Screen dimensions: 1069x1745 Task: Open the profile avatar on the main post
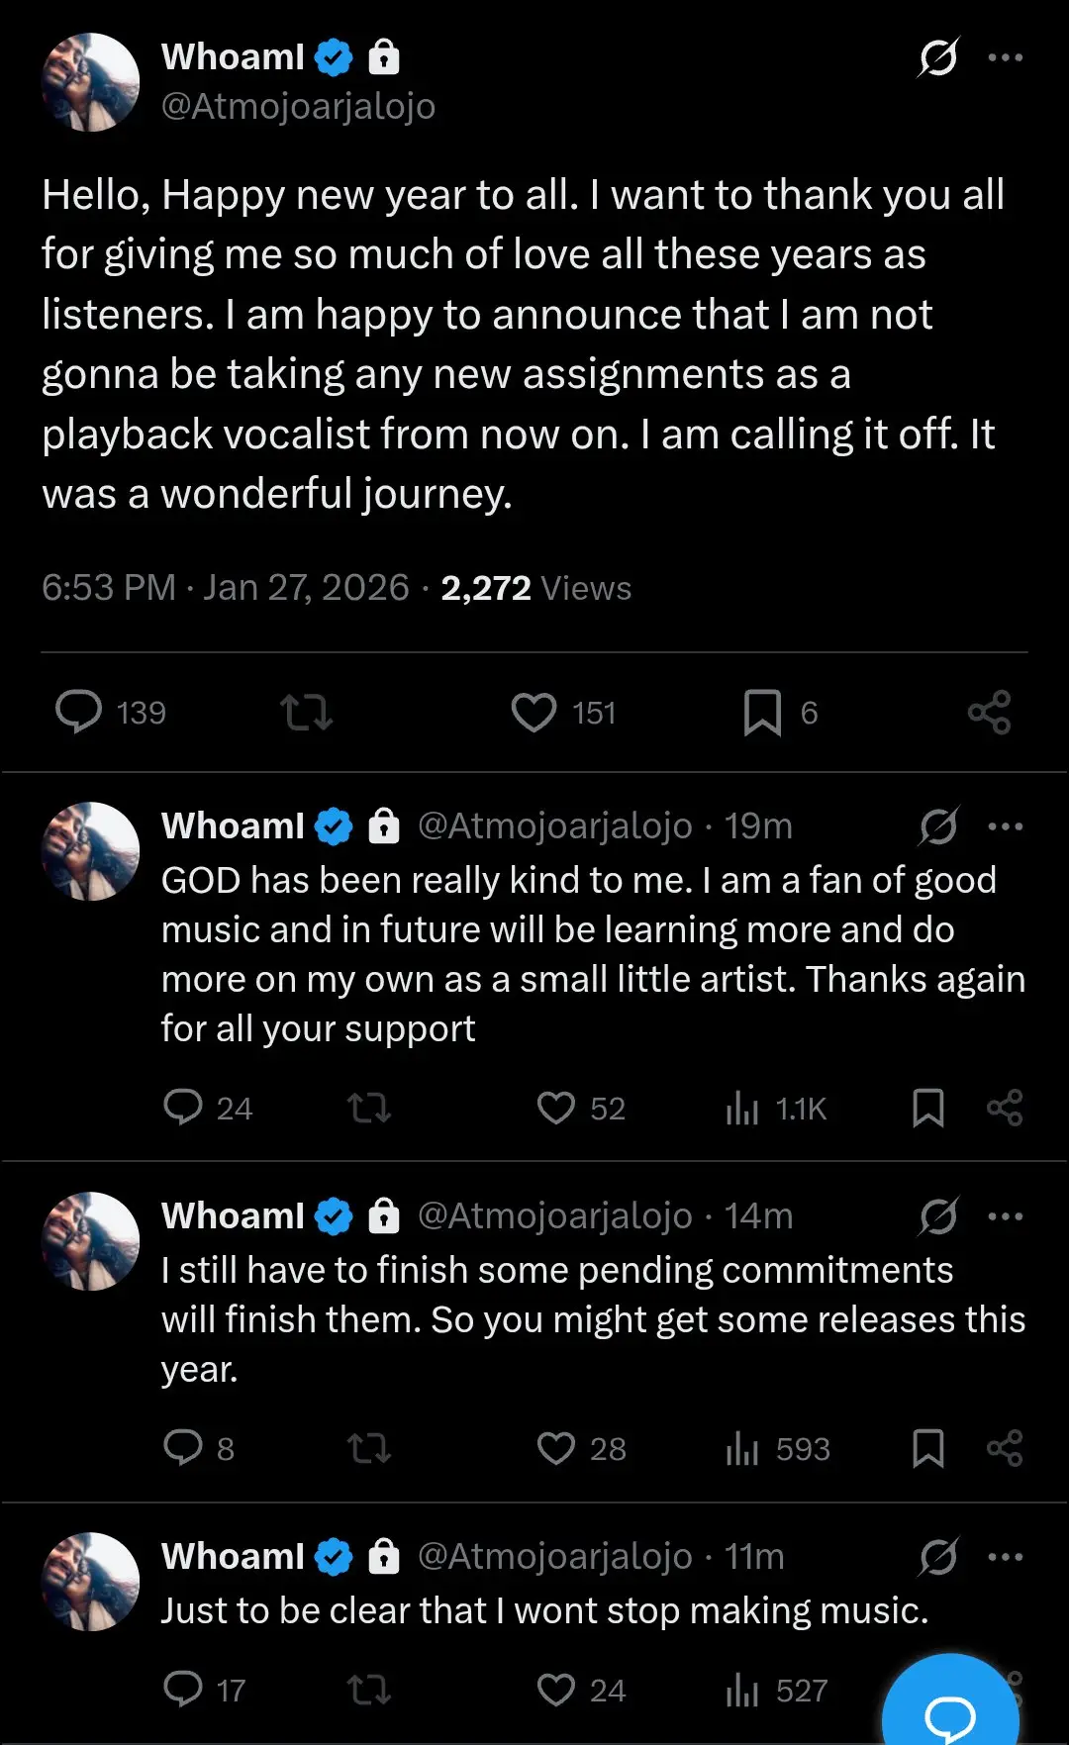tap(90, 82)
